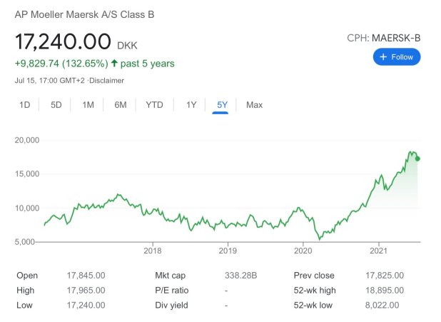This screenshot has height=322, width=441.
Task: Open the Disclaimer link
Action: coord(108,80)
